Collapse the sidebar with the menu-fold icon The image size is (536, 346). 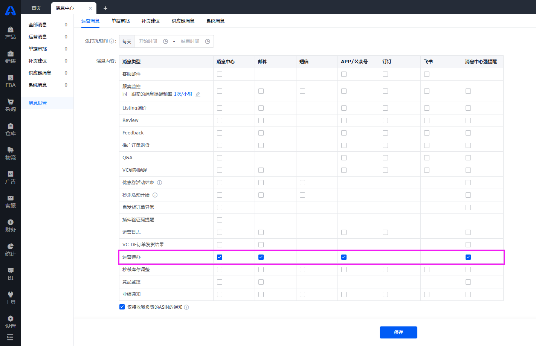[x=10, y=337]
